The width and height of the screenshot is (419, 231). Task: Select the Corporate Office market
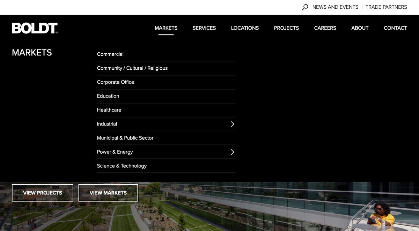pyautogui.click(x=116, y=82)
